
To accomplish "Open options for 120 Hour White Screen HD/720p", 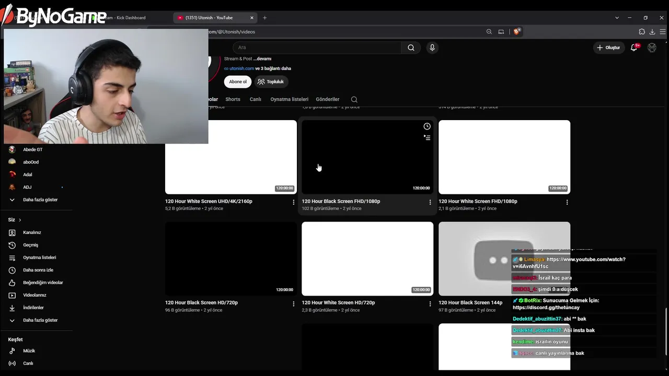I will click(430, 303).
